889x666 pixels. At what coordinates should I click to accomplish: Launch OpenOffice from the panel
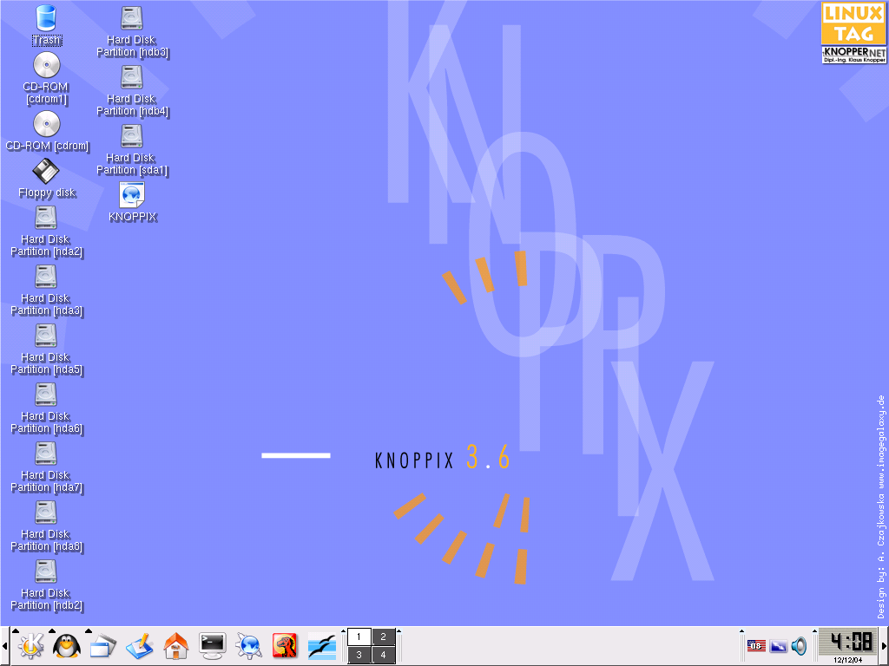coord(321,646)
